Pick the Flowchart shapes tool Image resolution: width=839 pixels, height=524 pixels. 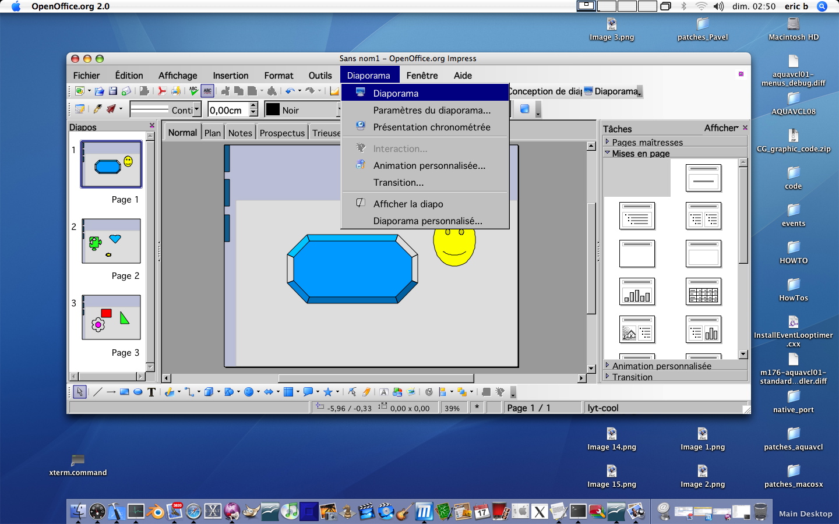[x=288, y=392]
